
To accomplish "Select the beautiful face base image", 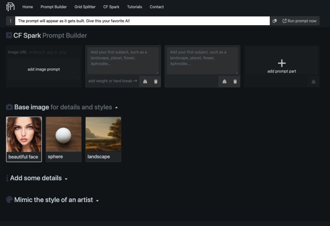I will (x=24, y=139).
